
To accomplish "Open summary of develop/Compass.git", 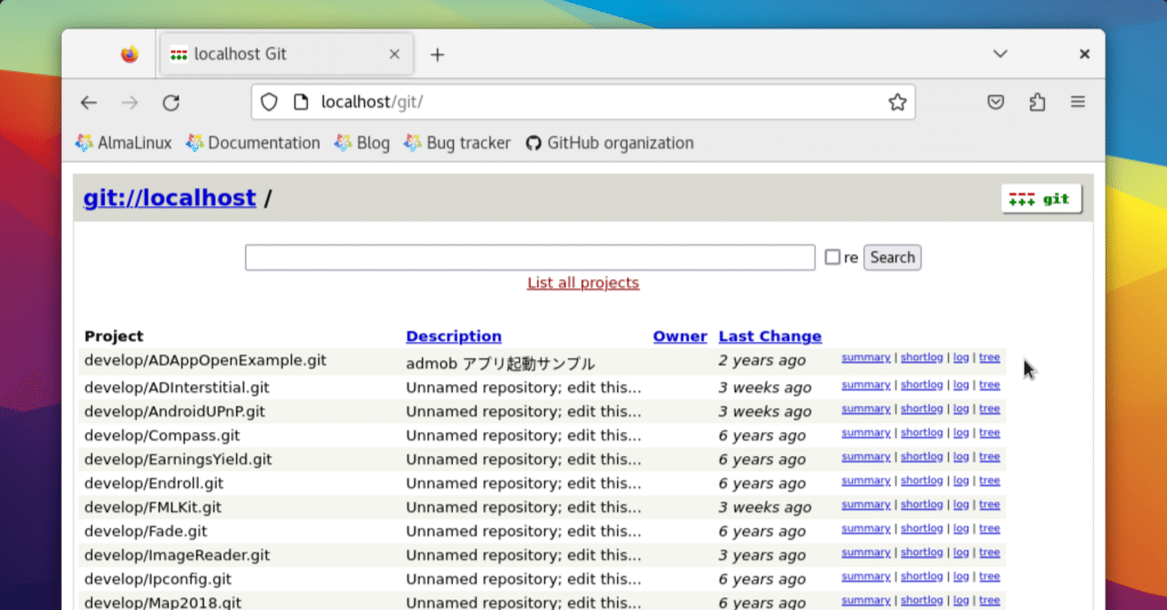I will tap(865, 432).
